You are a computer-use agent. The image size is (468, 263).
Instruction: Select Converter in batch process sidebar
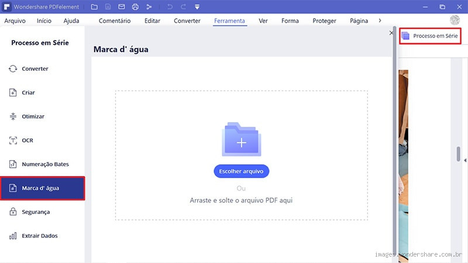[35, 69]
